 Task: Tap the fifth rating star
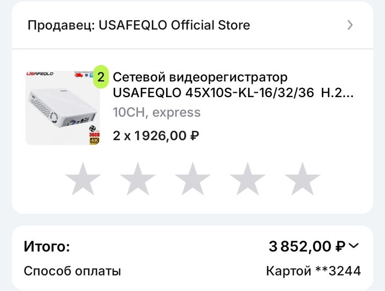302,179
